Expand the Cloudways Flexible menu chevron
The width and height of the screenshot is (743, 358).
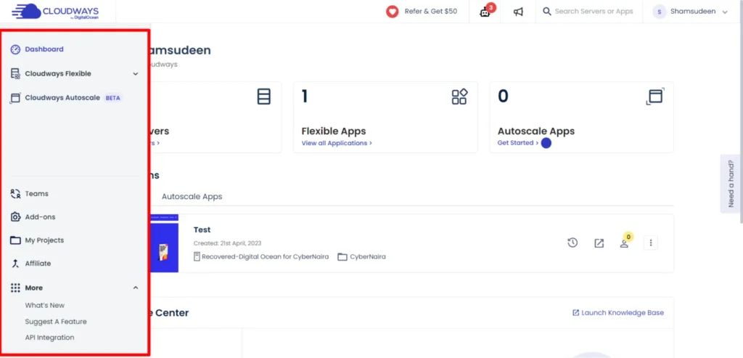[x=136, y=74]
